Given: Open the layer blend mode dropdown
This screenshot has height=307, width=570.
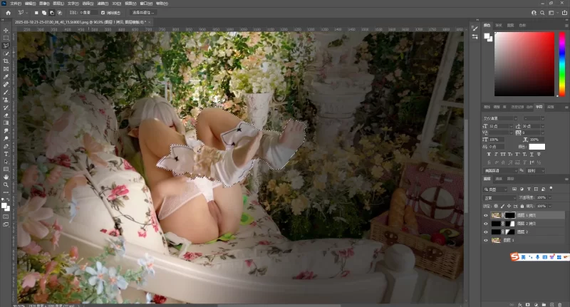Looking at the screenshot, I should point(499,197).
